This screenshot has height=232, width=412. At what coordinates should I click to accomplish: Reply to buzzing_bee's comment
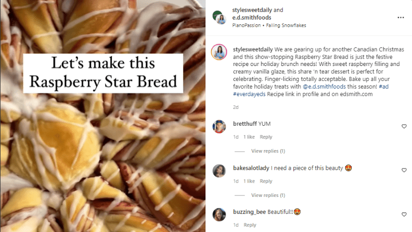click(x=250, y=225)
